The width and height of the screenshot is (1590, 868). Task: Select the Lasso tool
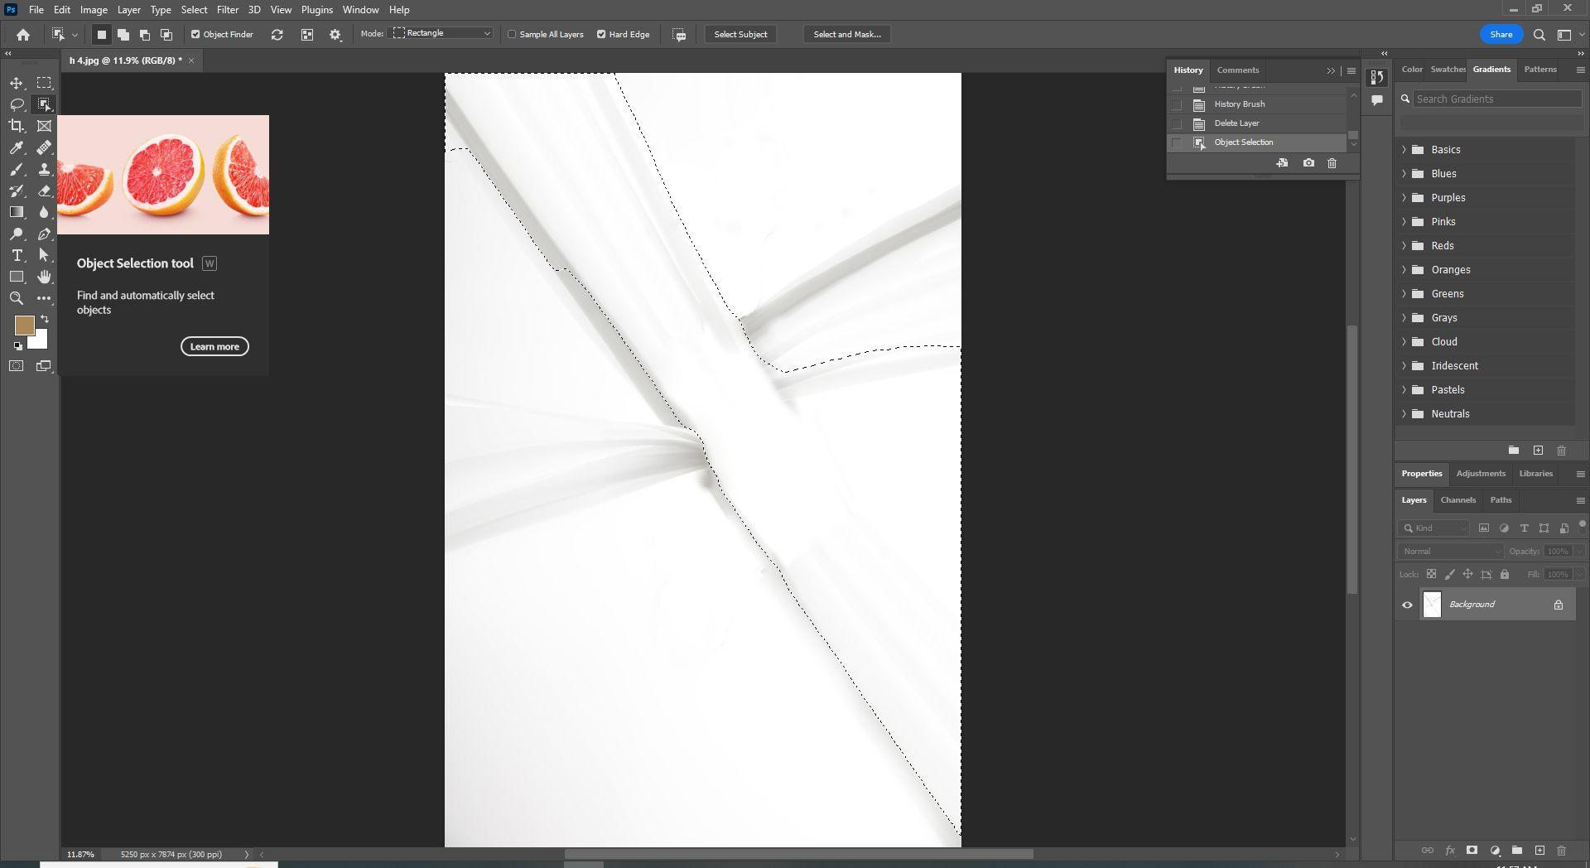[x=17, y=104]
